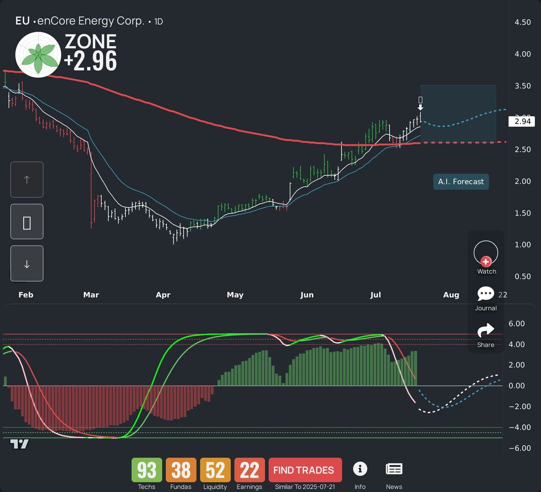Click the 4.50 price axis label
The width and height of the screenshot is (541, 492).
[x=523, y=22]
